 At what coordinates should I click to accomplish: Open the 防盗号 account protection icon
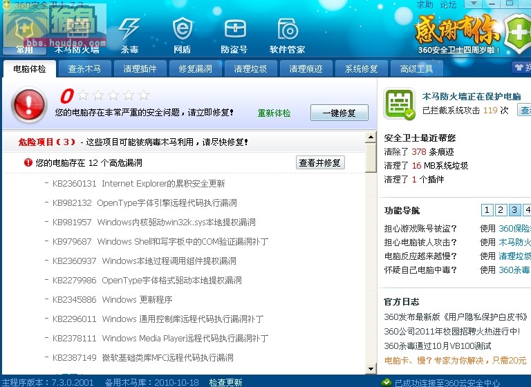pos(234,35)
